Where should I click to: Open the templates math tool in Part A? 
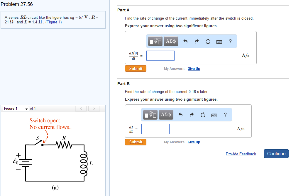point(155,41)
